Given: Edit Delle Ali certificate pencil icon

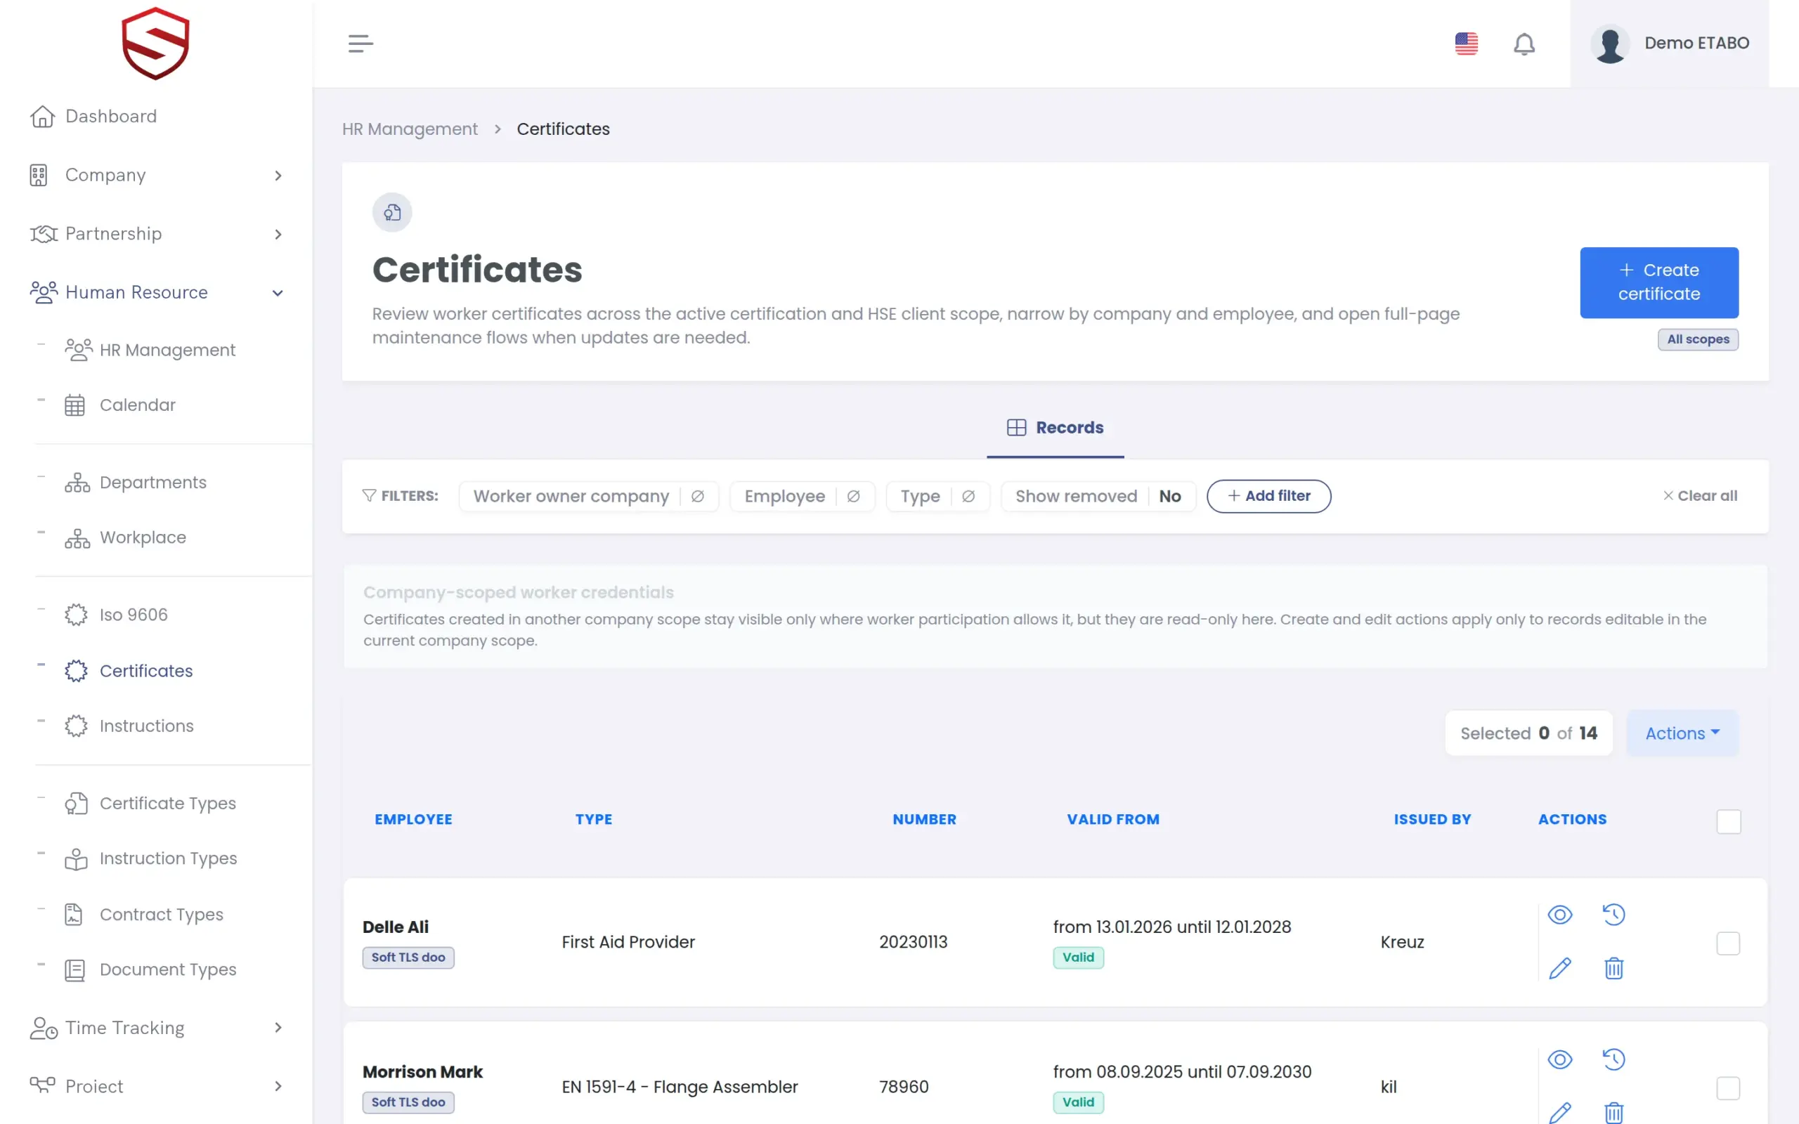Looking at the screenshot, I should (x=1559, y=968).
